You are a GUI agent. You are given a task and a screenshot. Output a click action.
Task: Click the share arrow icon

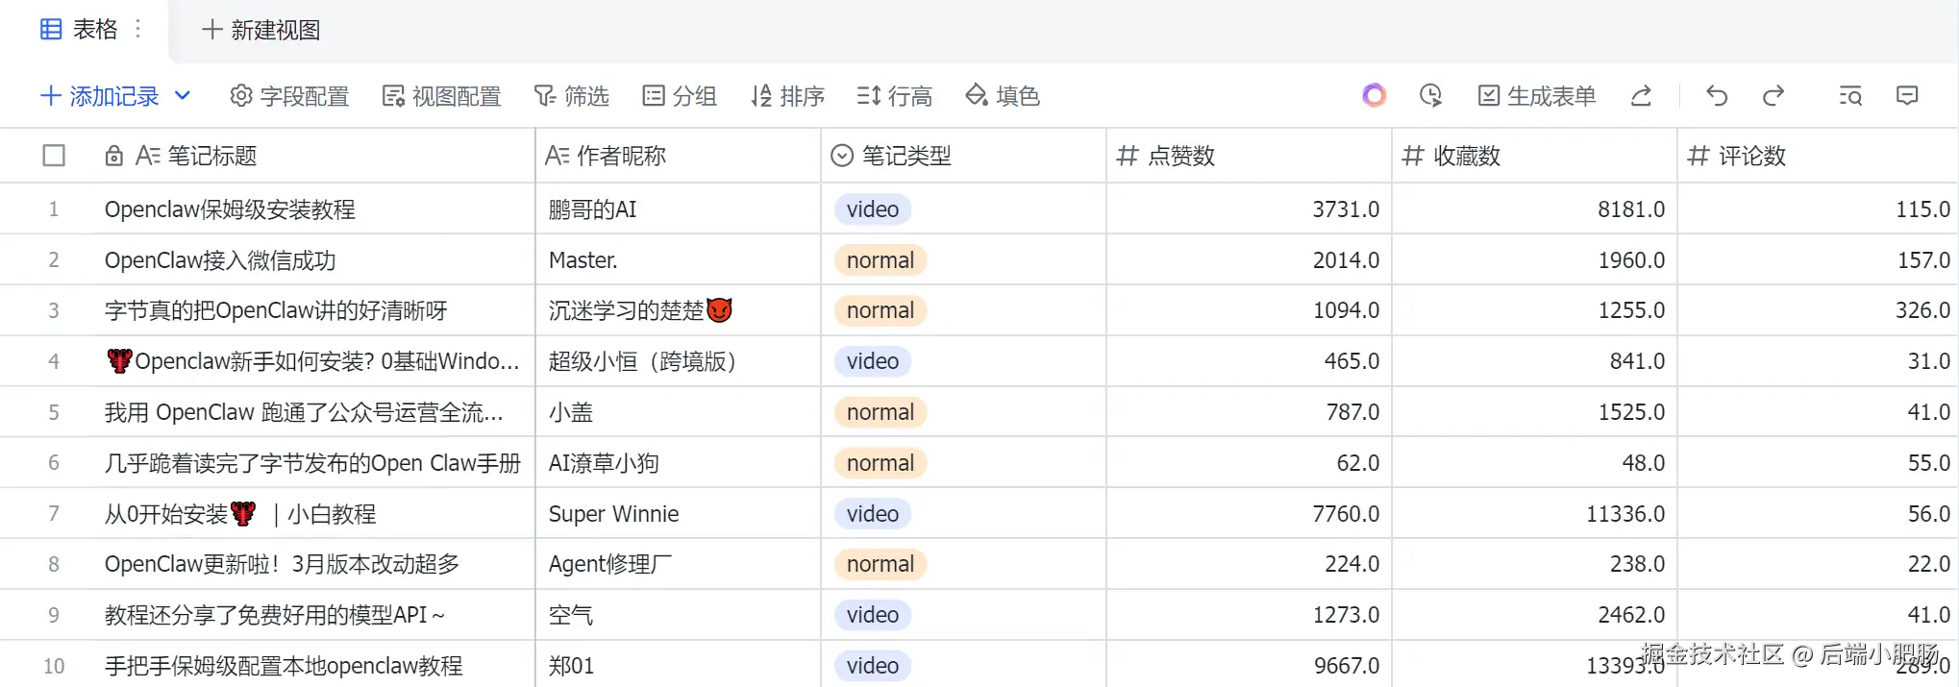click(1642, 96)
